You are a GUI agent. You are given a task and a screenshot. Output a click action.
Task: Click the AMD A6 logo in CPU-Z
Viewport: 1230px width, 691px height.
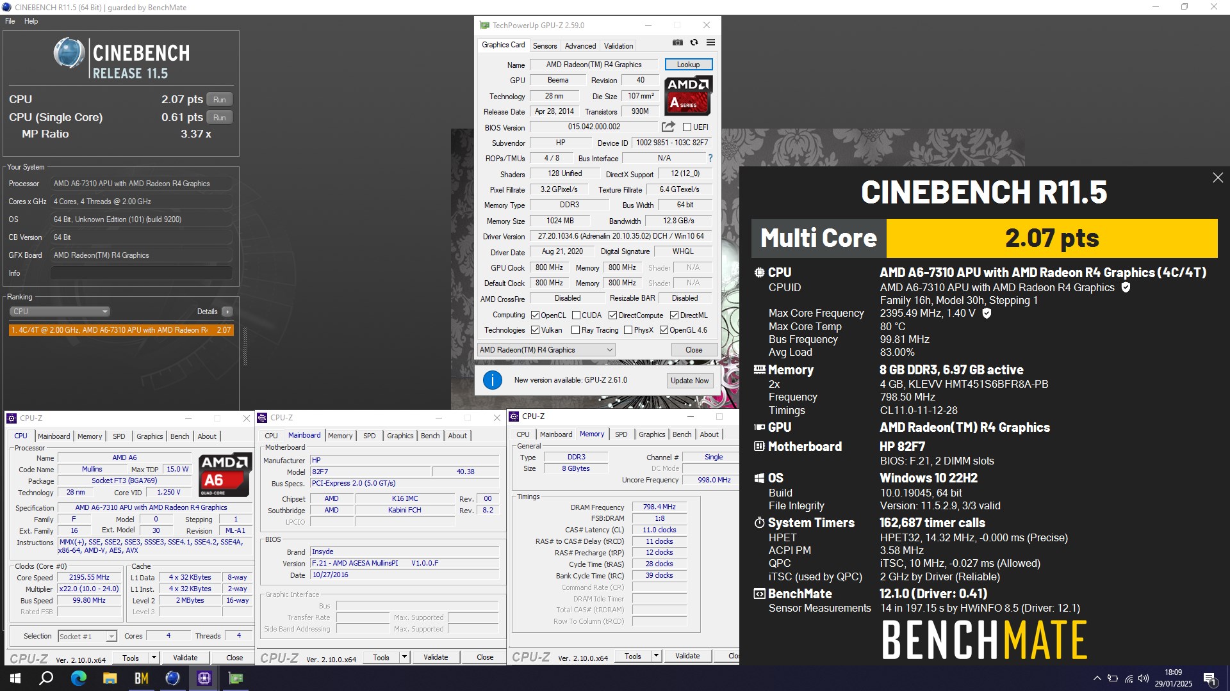[224, 475]
